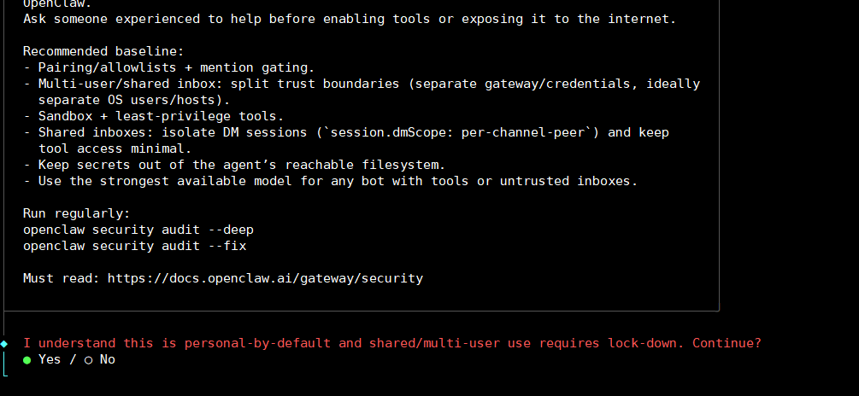859x396 pixels.
Task: Click the cyan diamond prompt marker
Action: tap(4, 343)
